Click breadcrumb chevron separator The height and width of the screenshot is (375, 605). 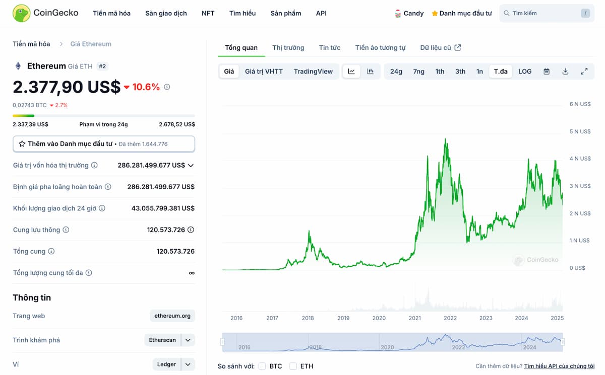(61, 44)
